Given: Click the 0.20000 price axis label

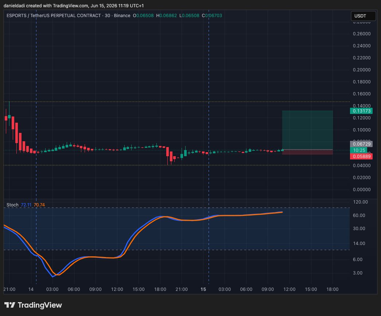Looking at the screenshot, I should [x=362, y=70].
